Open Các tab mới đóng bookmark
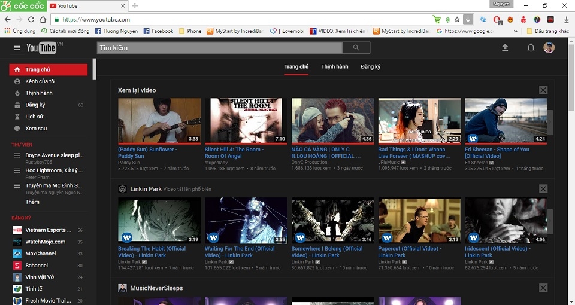The image size is (575, 305). (x=65, y=31)
